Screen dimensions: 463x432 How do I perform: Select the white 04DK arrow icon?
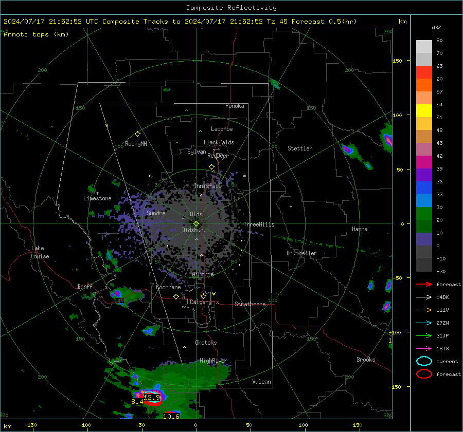[424, 297]
